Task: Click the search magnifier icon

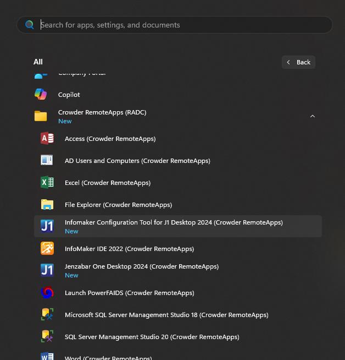Action: tap(30, 25)
